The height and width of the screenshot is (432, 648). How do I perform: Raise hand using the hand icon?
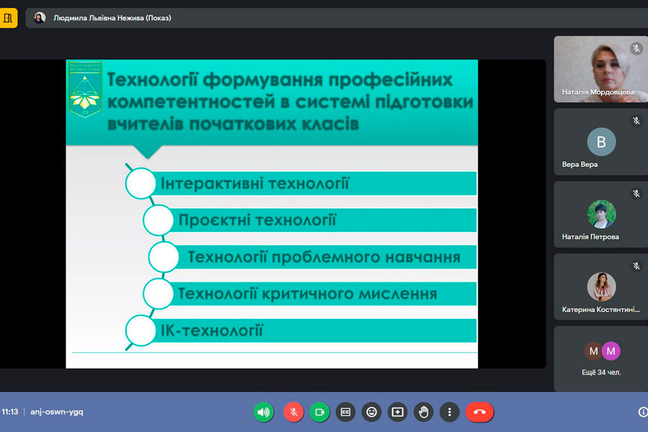click(423, 412)
